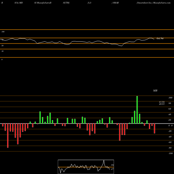Click the ") SMAR" ticker text
The width and height of the screenshot is (174, 174).
pyautogui.click(x=115, y=3)
